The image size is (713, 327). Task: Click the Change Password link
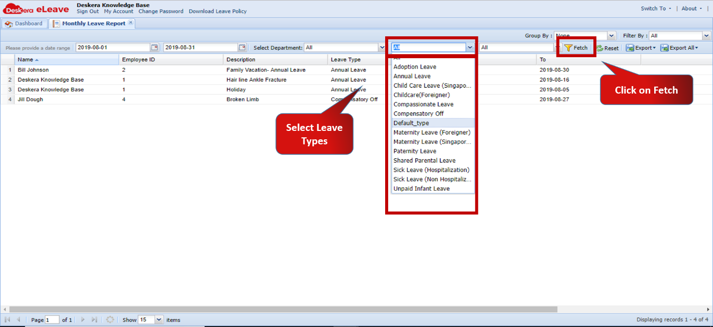pos(161,11)
